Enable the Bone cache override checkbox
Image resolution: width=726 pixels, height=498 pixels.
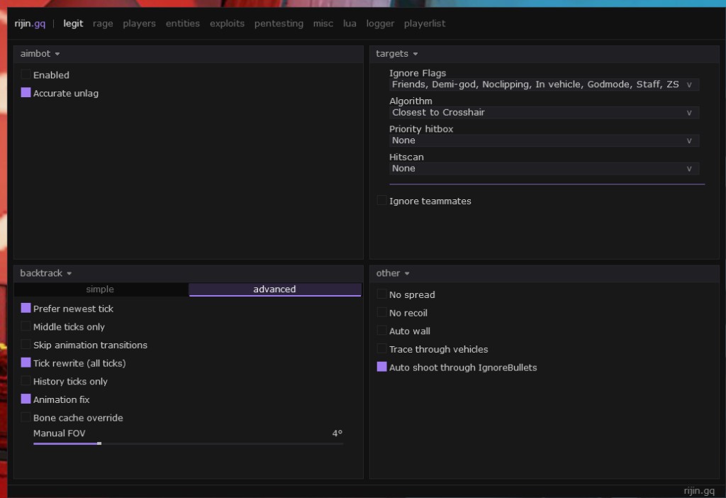26,417
